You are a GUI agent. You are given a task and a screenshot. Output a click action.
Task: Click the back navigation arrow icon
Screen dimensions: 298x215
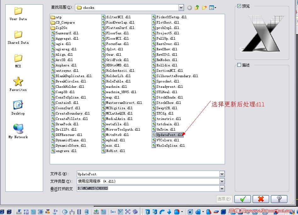189,8
